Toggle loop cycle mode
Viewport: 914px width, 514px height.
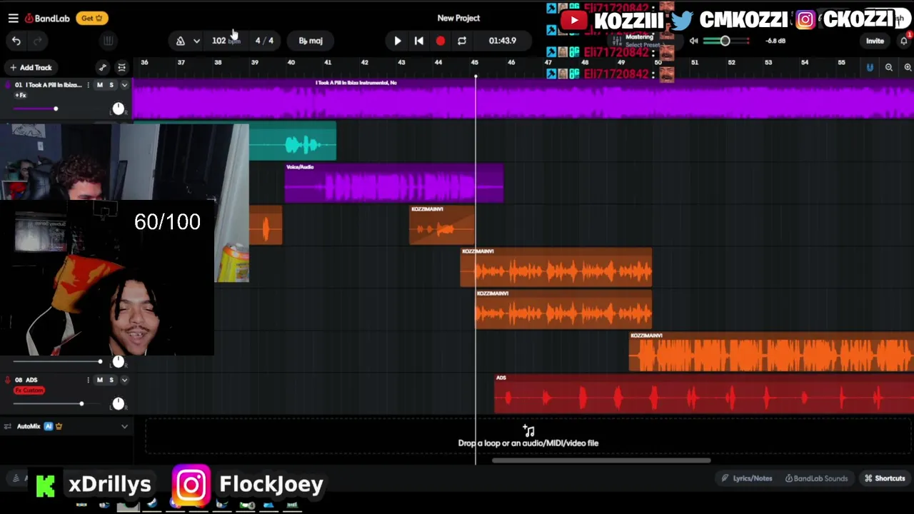click(x=462, y=41)
